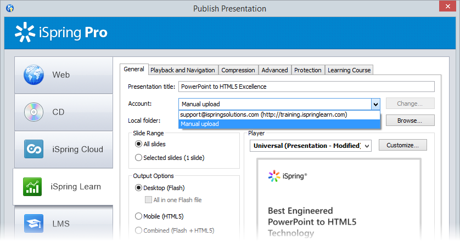
Task: Click the iSpring Learn chart icon
Action: tap(32, 187)
